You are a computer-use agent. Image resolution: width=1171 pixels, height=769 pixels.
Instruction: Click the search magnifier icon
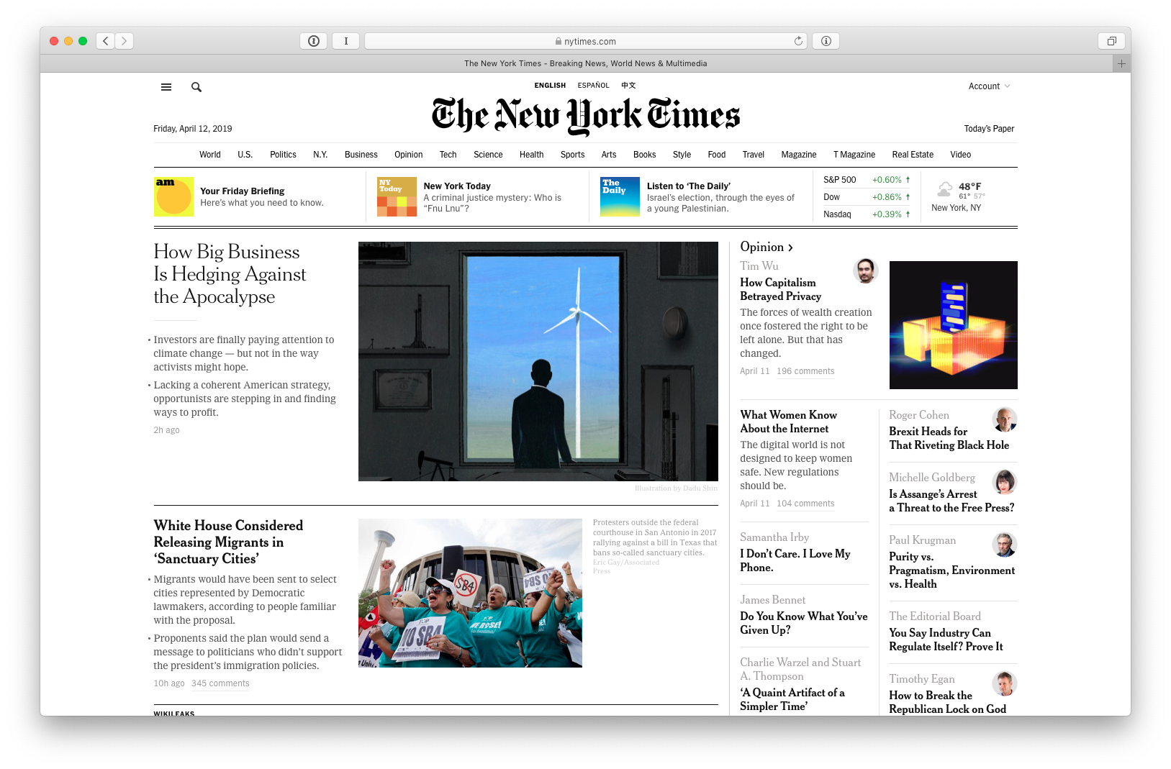[196, 87]
